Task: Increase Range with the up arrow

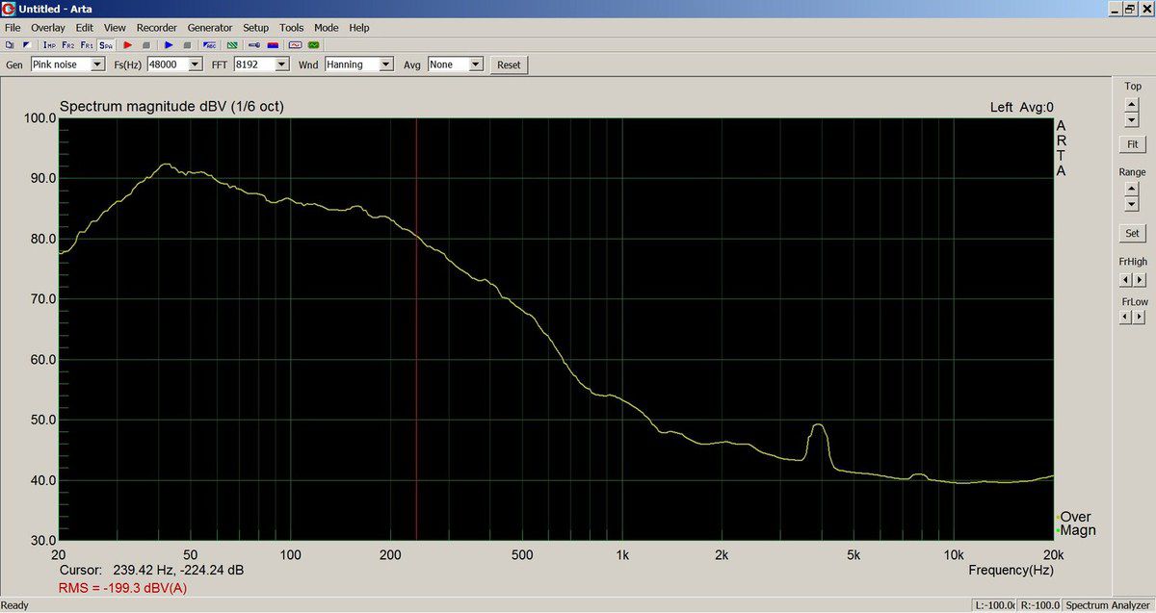Action: point(1132,191)
